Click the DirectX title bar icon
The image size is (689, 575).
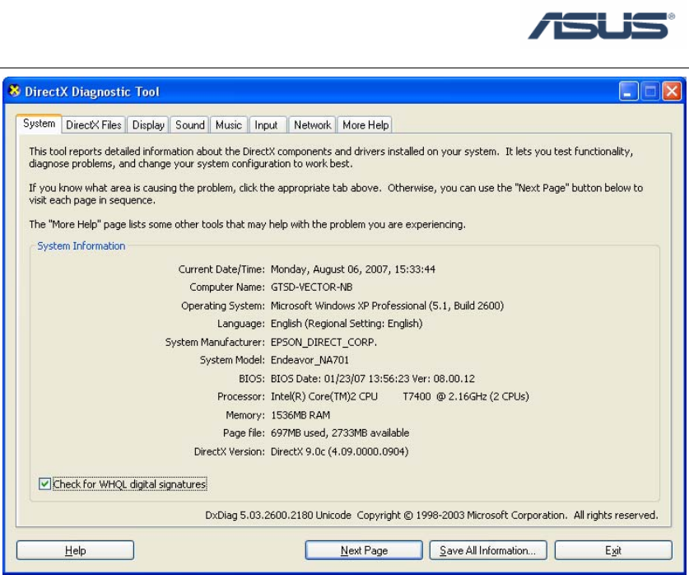tap(14, 91)
